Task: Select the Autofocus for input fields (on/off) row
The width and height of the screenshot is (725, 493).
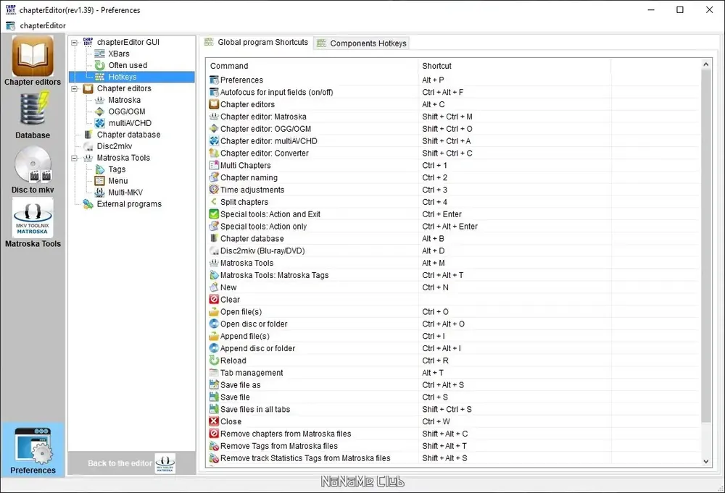Action: point(453,92)
